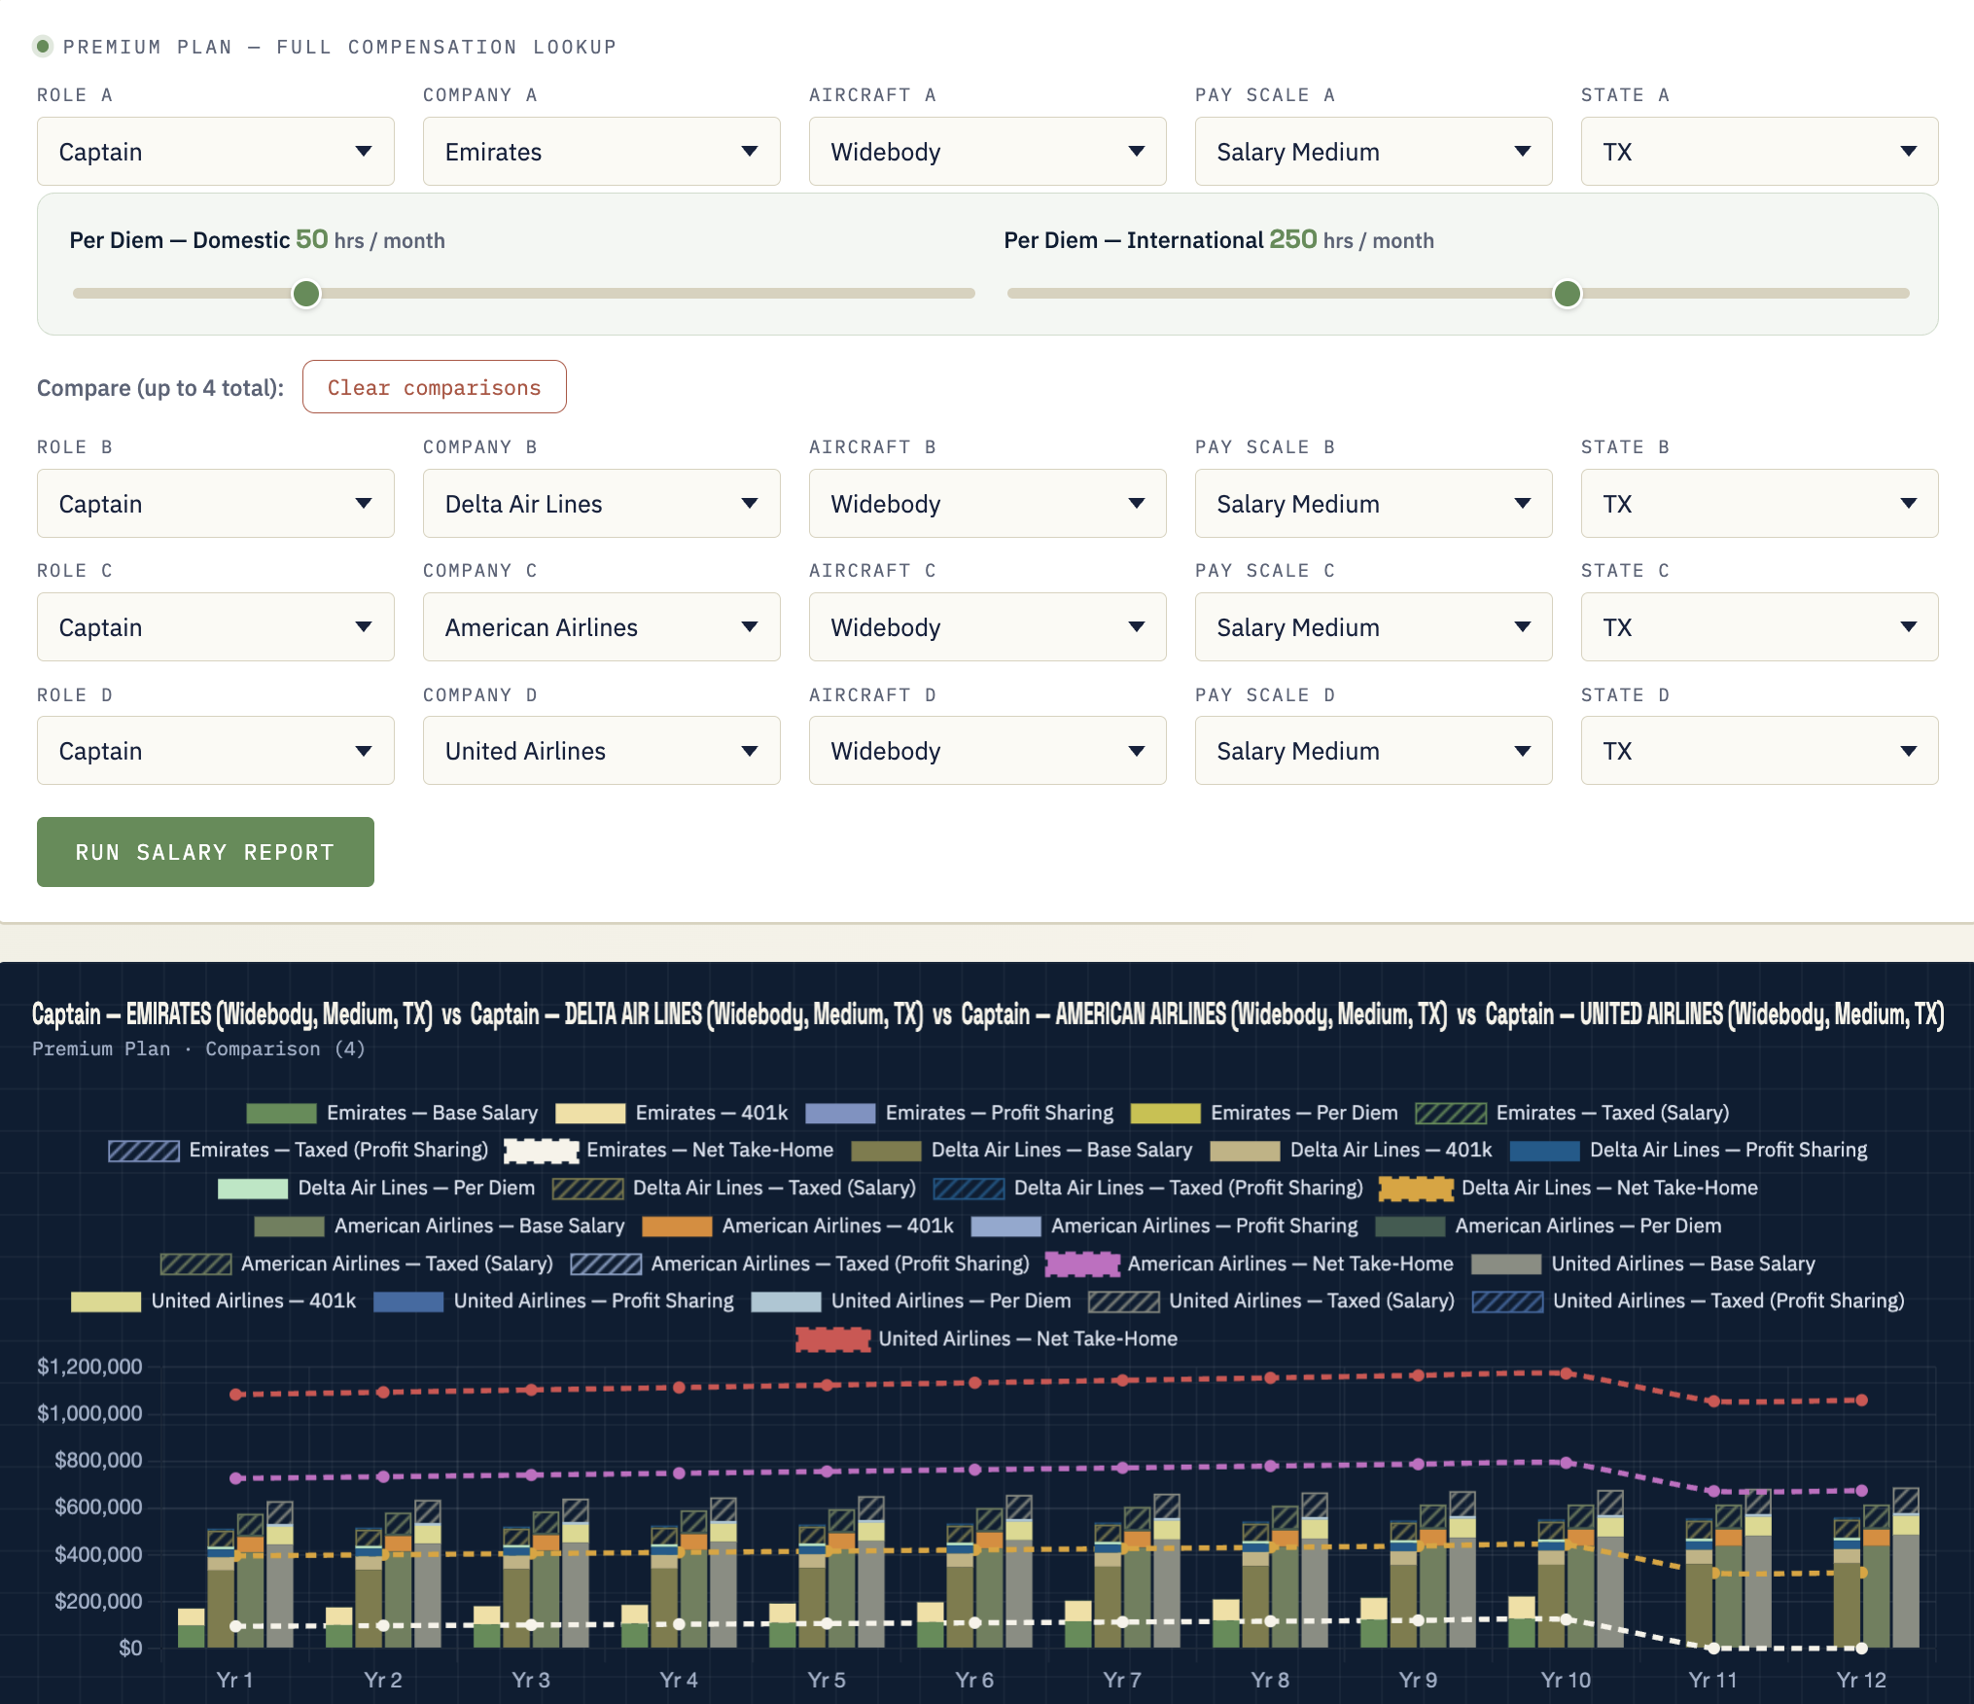Viewport: 1974px width, 1704px height.
Task: Click the "Compare (up to 4 total):" label
Action: coord(160,388)
